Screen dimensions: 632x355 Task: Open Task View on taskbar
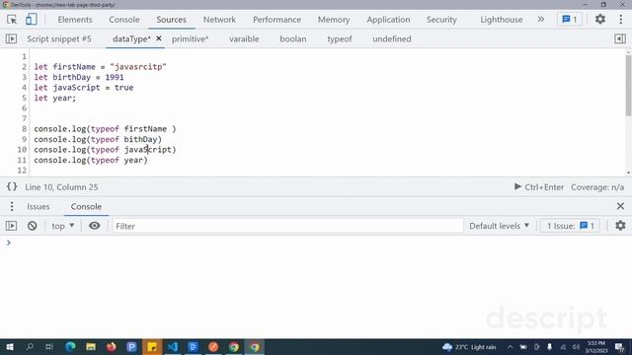49,347
